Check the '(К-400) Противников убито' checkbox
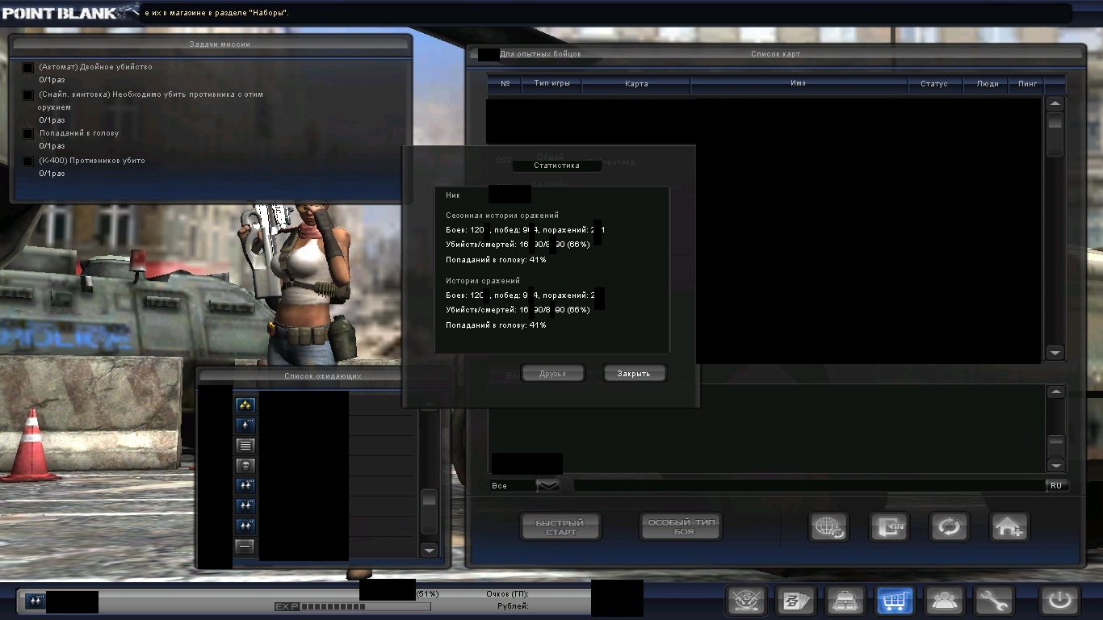 coord(28,161)
